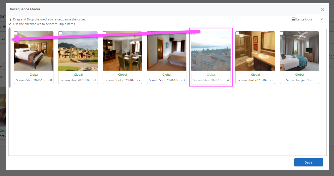Click the Global label on card - 2
Screen dimensions: 334x176
pos(122,75)
